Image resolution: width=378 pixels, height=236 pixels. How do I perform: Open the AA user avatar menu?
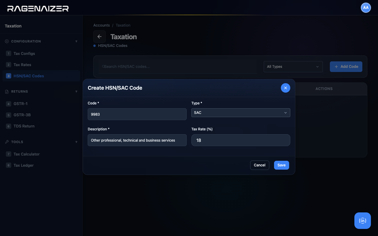coord(366,8)
